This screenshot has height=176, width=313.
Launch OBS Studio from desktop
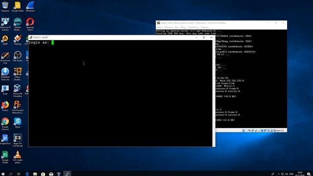[x=18, y=56]
